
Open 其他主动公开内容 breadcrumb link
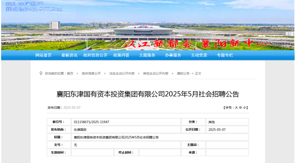pos(156,73)
